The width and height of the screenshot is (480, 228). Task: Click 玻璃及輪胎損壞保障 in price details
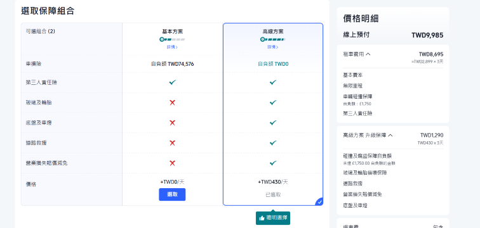tap(365, 173)
